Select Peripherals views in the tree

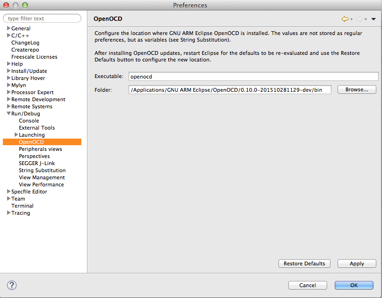point(40,149)
